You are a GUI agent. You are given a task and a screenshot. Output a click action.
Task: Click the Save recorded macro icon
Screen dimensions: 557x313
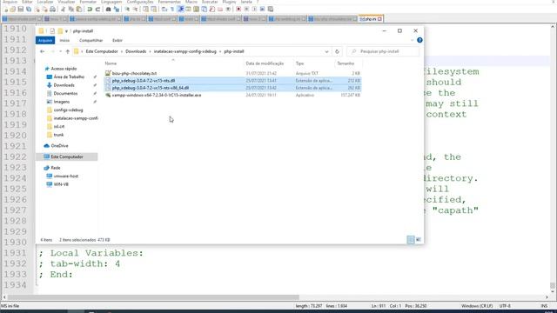click(271, 10)
